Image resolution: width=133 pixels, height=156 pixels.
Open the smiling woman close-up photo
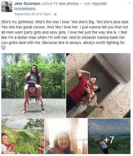66,136
